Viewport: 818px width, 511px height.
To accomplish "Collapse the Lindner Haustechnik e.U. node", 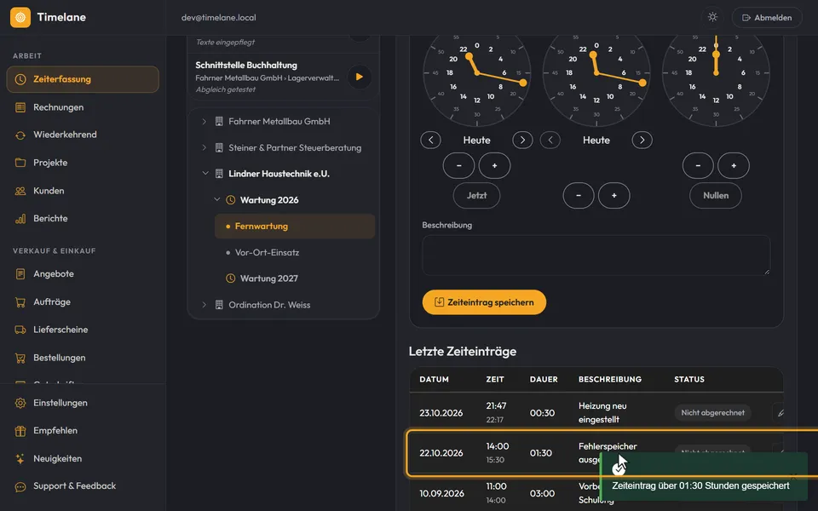I will 205,174.
